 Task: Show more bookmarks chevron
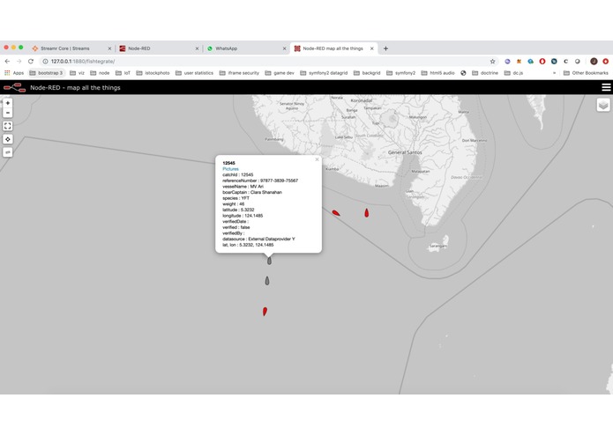tap(554, 73)
